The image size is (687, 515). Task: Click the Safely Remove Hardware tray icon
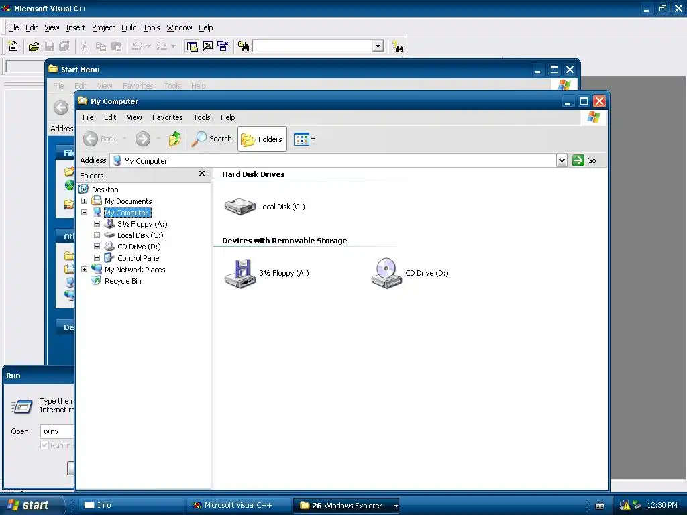637,506
